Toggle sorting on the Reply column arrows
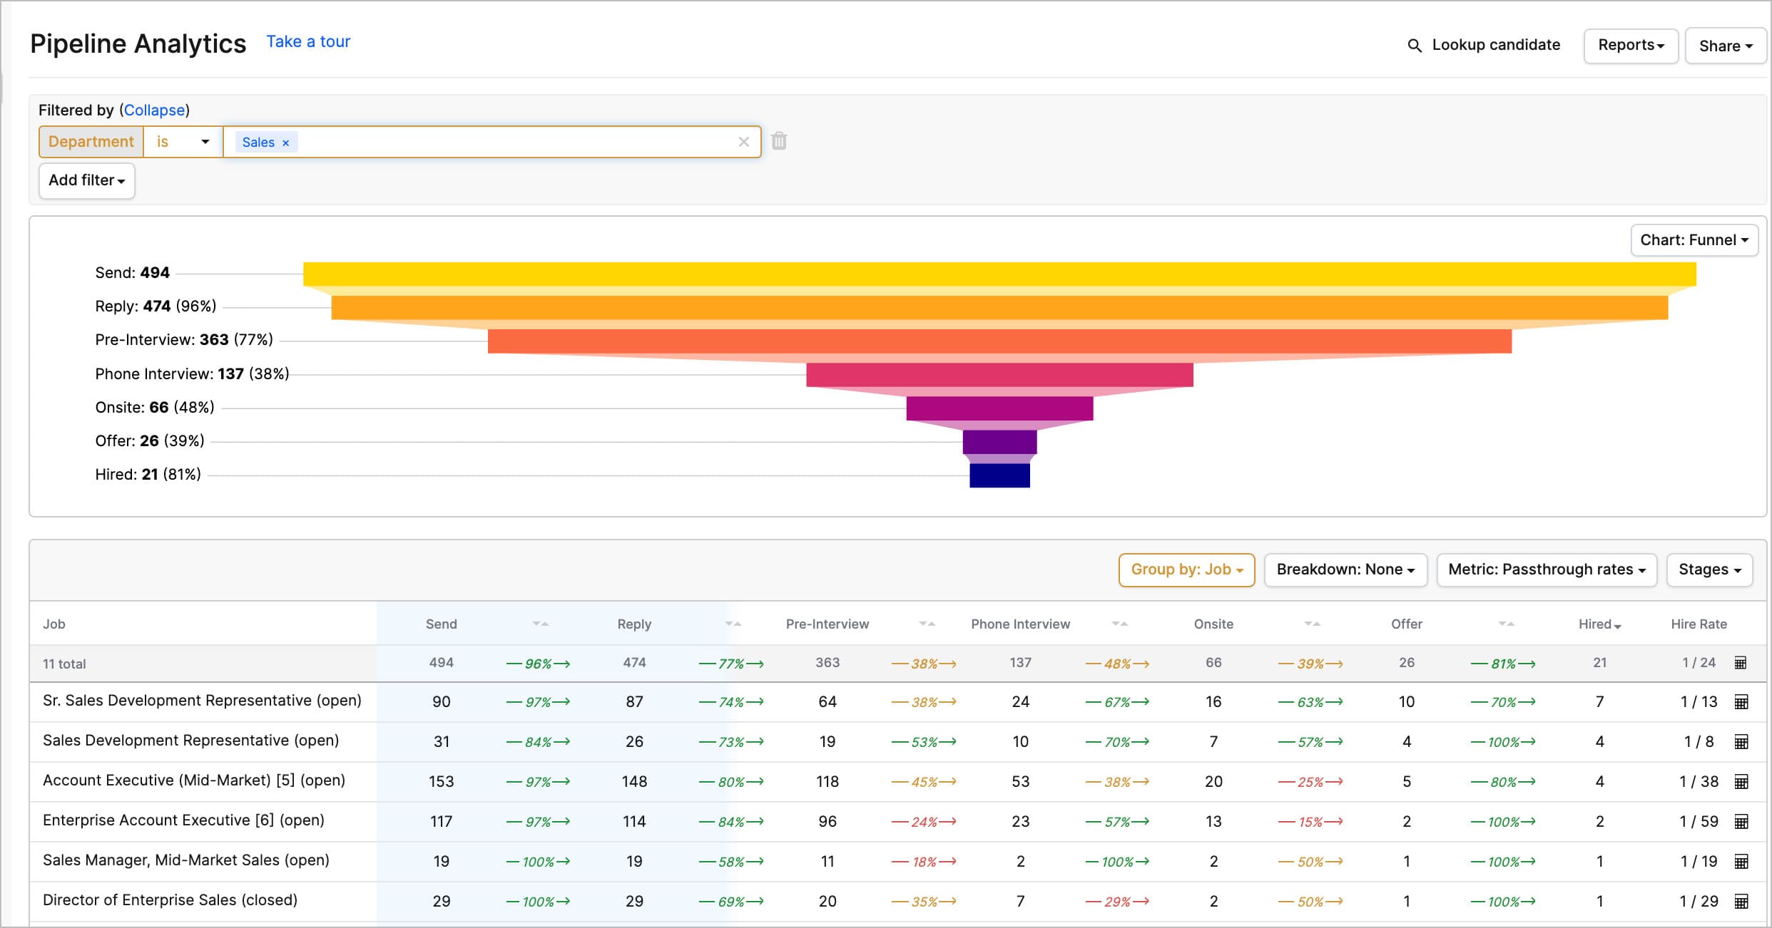This screenshot has height=928, width=1772. point(733,623)
